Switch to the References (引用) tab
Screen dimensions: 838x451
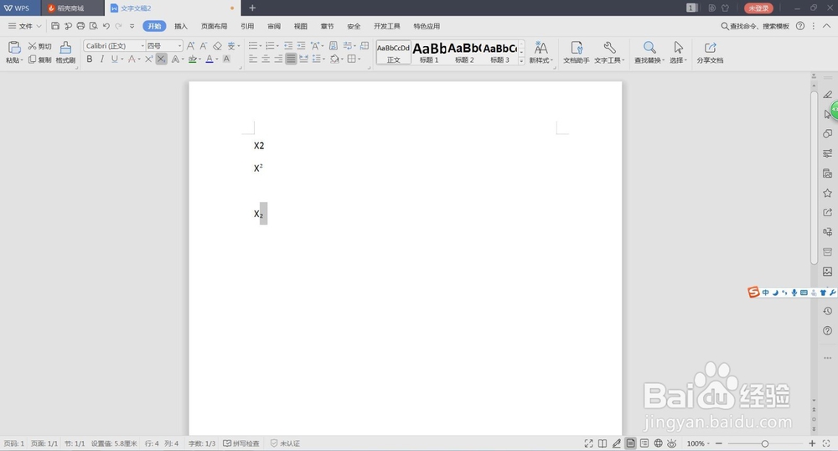pos(247,26)
